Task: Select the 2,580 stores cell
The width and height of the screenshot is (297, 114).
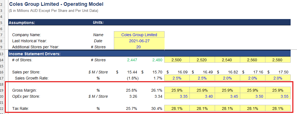Action: click(x=278, y=60)
